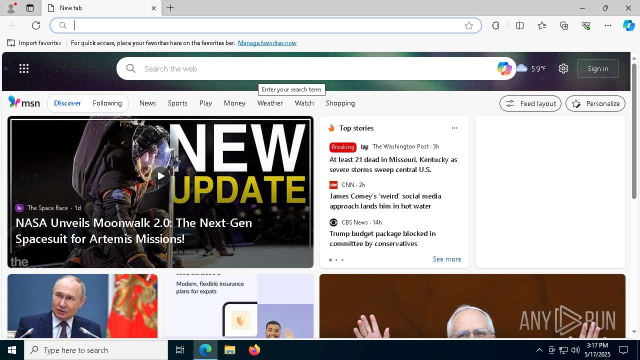Open the Money menu item
The width and height of the screenshot is (640, 360).
coord(234,103)
